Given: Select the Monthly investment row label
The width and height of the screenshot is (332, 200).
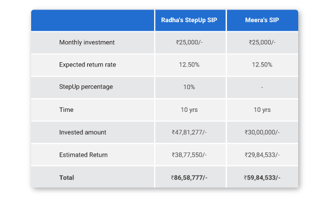Looking at the screenshot, I should pos(87,42).
